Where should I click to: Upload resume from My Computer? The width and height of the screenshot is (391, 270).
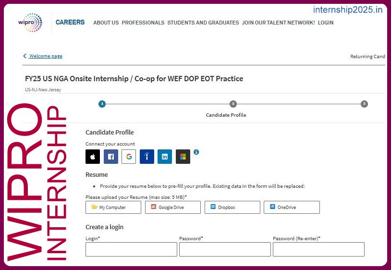point(113,207)
